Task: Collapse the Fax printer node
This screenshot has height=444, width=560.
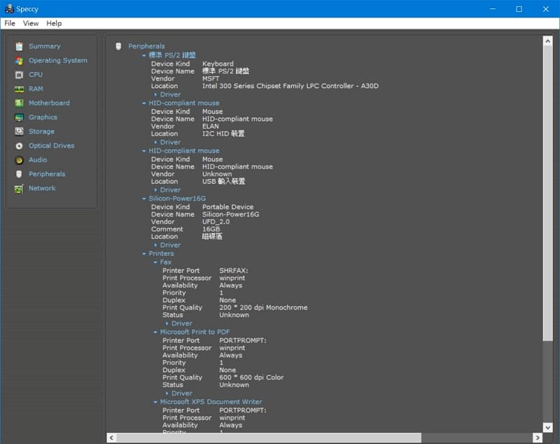Action: click(155, 262)
